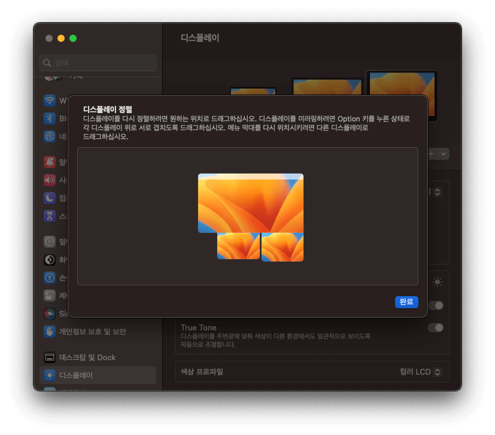Image resolution: width=495 pixels, height=435 pixels.
Task: Click the 디스플레이 정렬 dialog heading
Action: (108, 109)
